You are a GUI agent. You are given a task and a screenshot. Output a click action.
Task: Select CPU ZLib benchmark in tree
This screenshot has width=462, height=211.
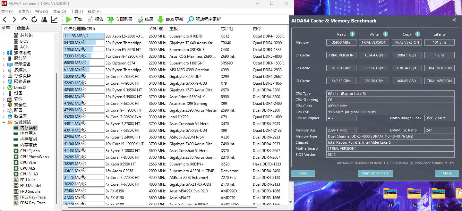[28, 162]
